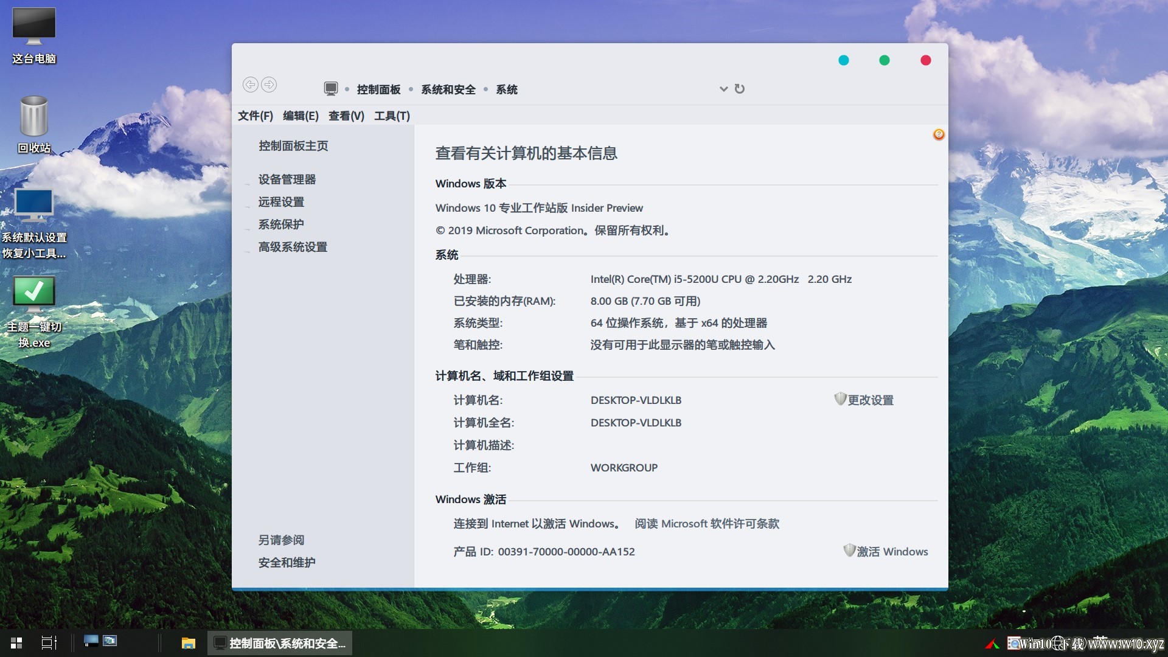Click the 更改设置 link
The image size is (1168, 657).
pos(871,400)
